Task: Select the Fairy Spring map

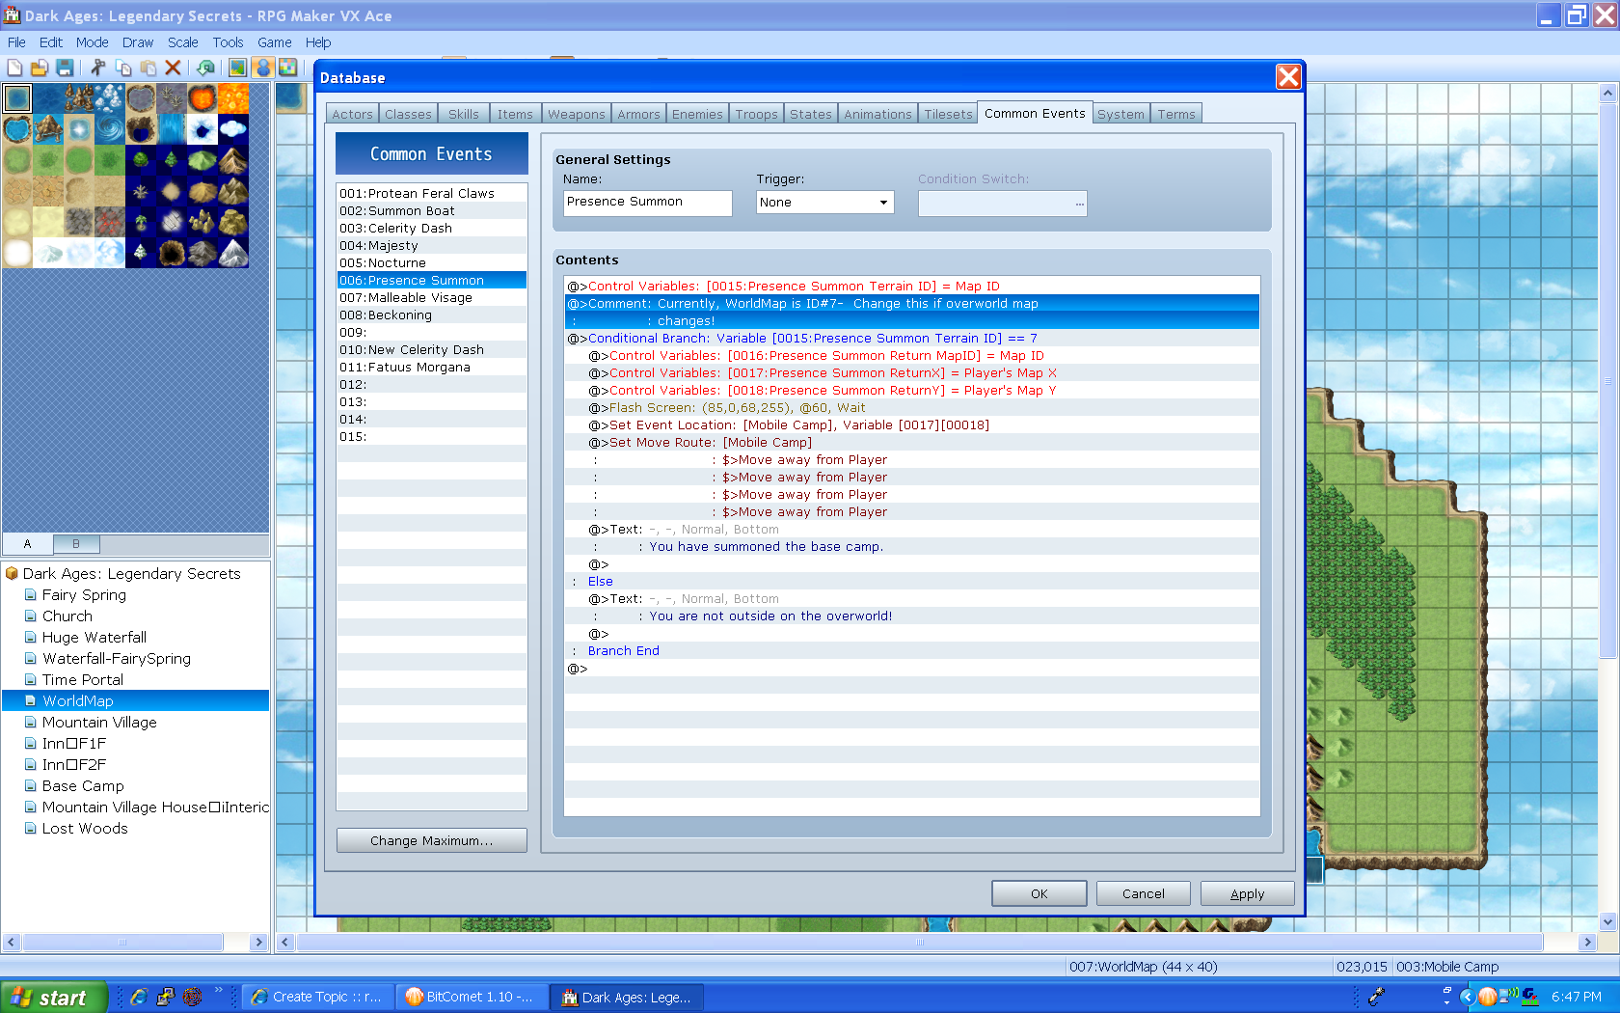Action: point(84,595)
